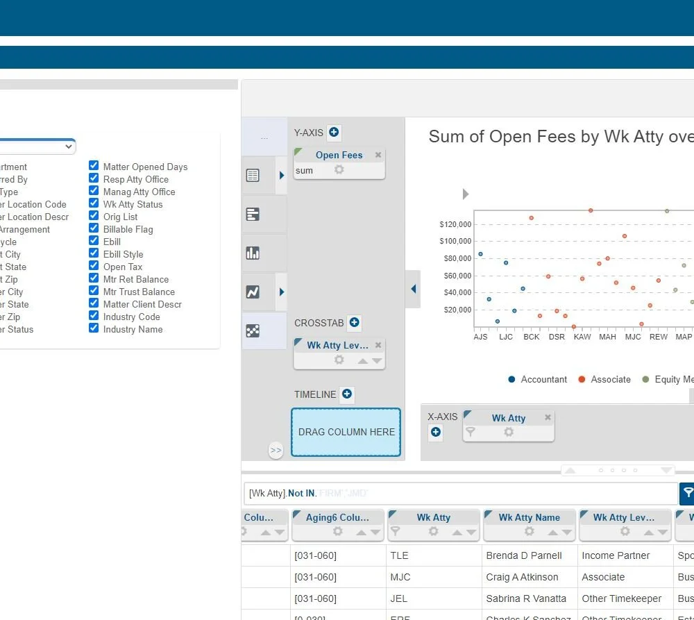Click the double-arrow expand button
The width and height of the screenshot is (694, 620).
pos(276,451)
